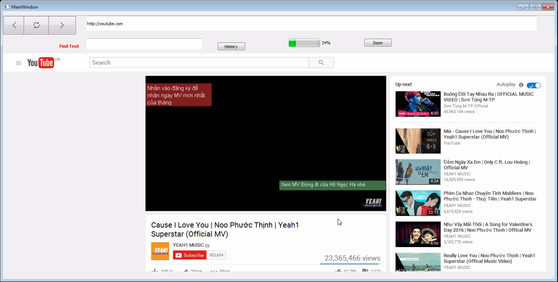Minimize the MainWindow window
This screenshot has width=558, height=282.
(x=523, y=7)
